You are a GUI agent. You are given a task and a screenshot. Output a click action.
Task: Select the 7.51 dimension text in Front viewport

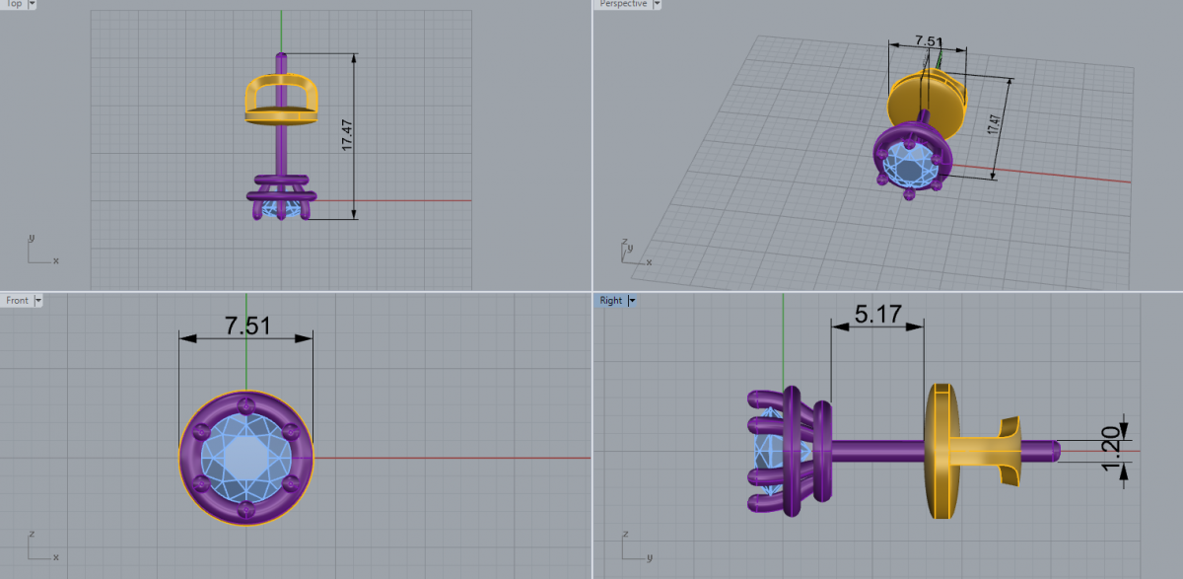(246, 325)
